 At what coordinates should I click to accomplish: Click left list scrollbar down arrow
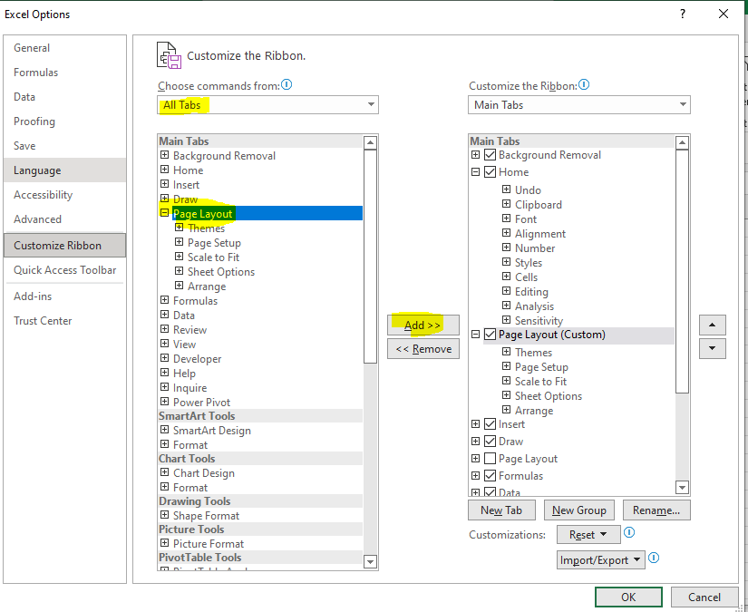(x=370, y=562)
